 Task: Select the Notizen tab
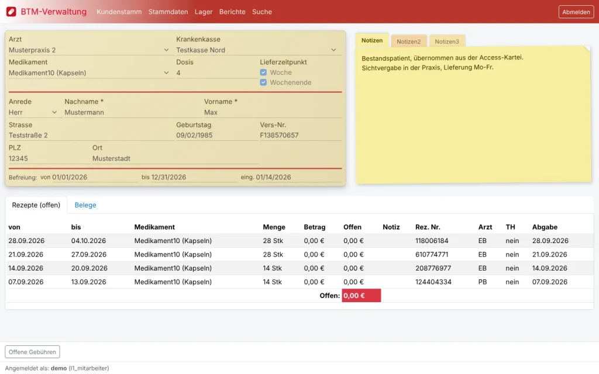tap(372, 40)
